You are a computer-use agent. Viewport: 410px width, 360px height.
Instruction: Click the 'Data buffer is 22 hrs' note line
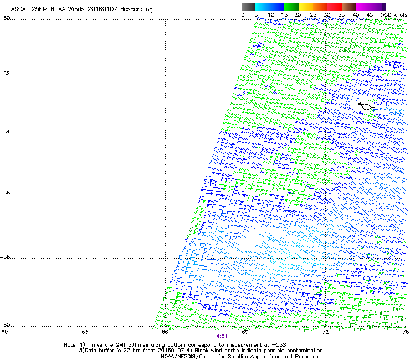[201, 351]
